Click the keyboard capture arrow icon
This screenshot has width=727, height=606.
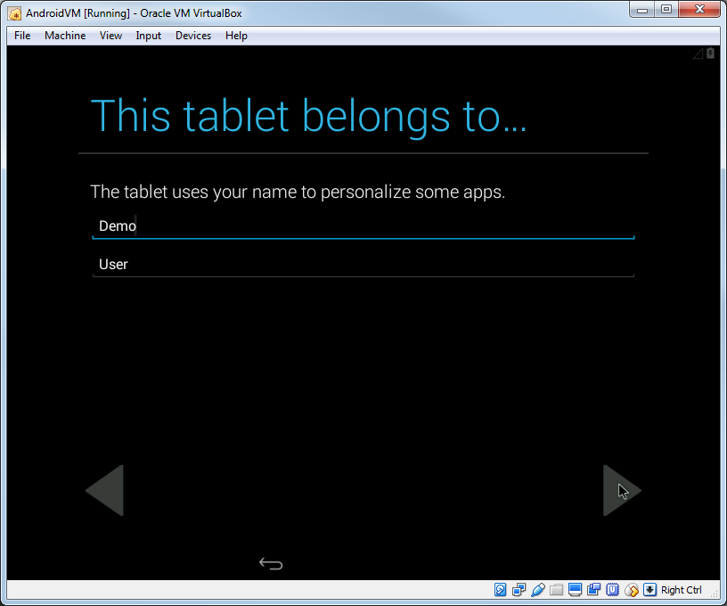[x=650, y=590]
